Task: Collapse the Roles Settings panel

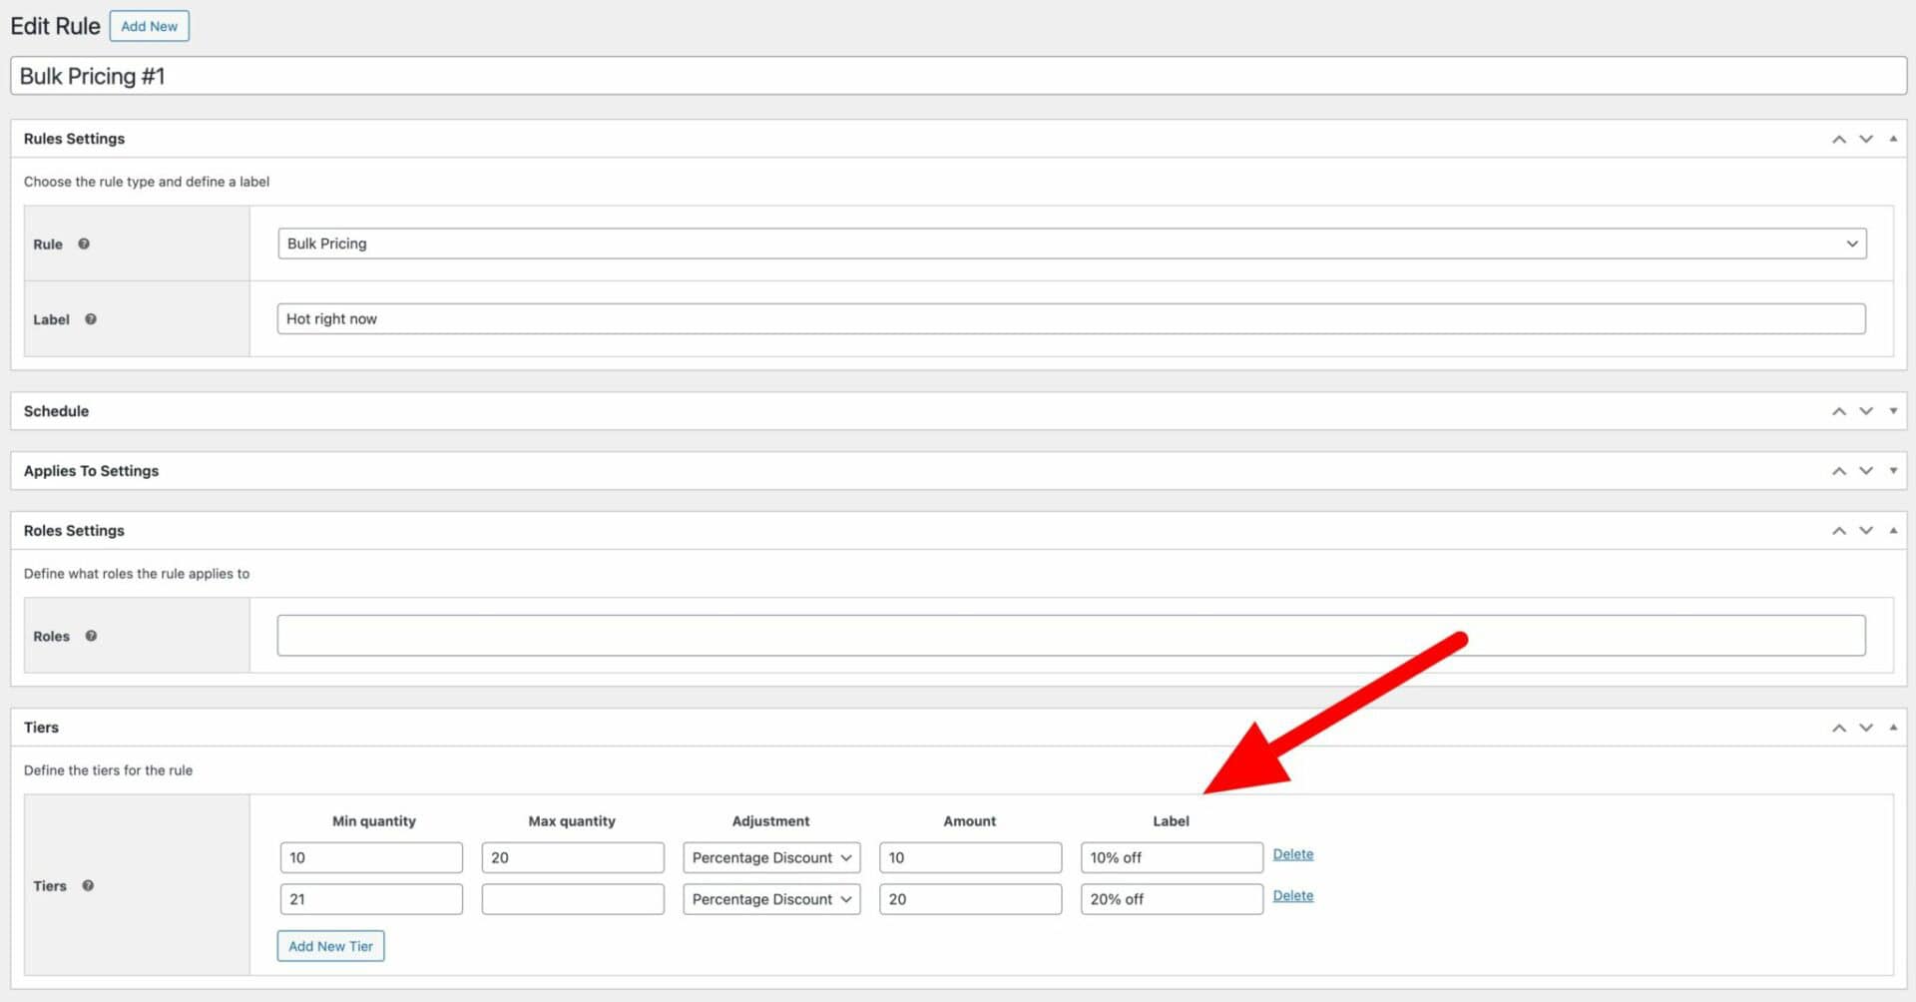Action: pos(1892,531)
